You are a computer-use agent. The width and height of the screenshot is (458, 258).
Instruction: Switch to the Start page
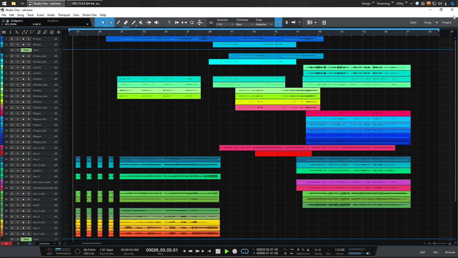pyautogui.click(x=413, y=23)
